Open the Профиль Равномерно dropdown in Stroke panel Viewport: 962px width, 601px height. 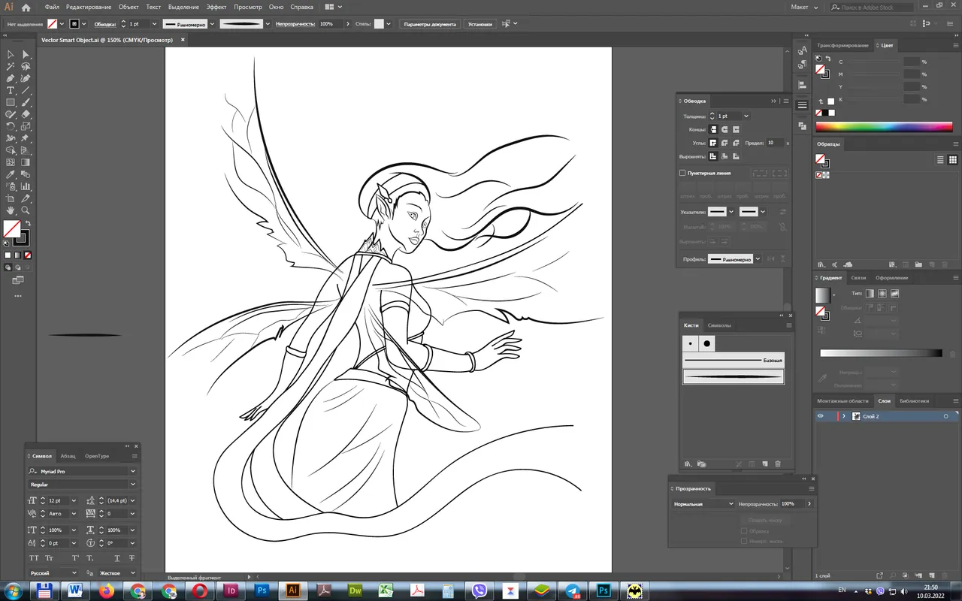(x=758, y=259)
